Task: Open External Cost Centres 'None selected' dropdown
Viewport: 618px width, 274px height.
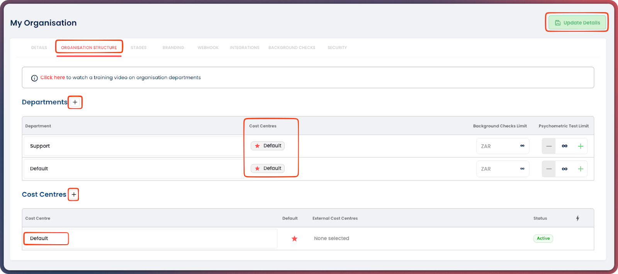Action: [331, 238]
